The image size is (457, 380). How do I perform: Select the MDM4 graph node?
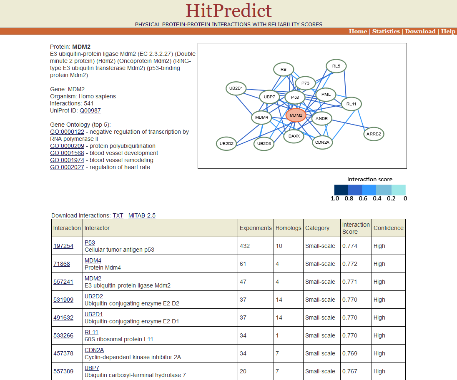[x=261, y=117]
